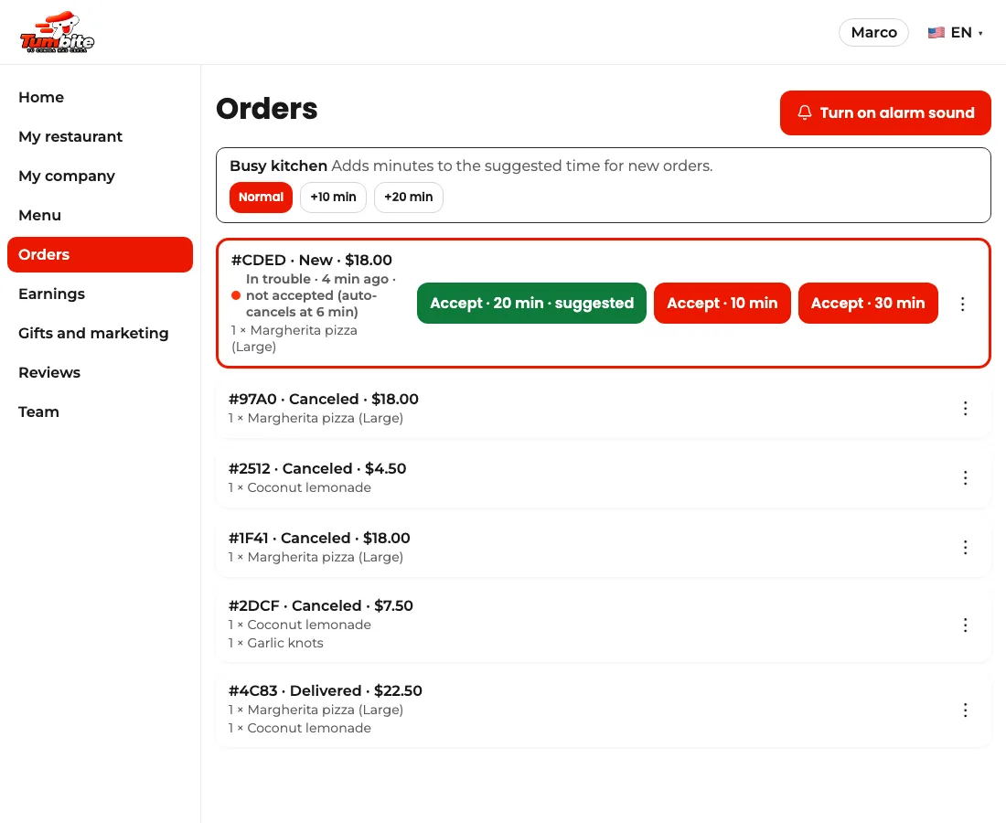Open Gifts and marketing
The width and height of the screenshot is (1006, 823).
(100, 333)
